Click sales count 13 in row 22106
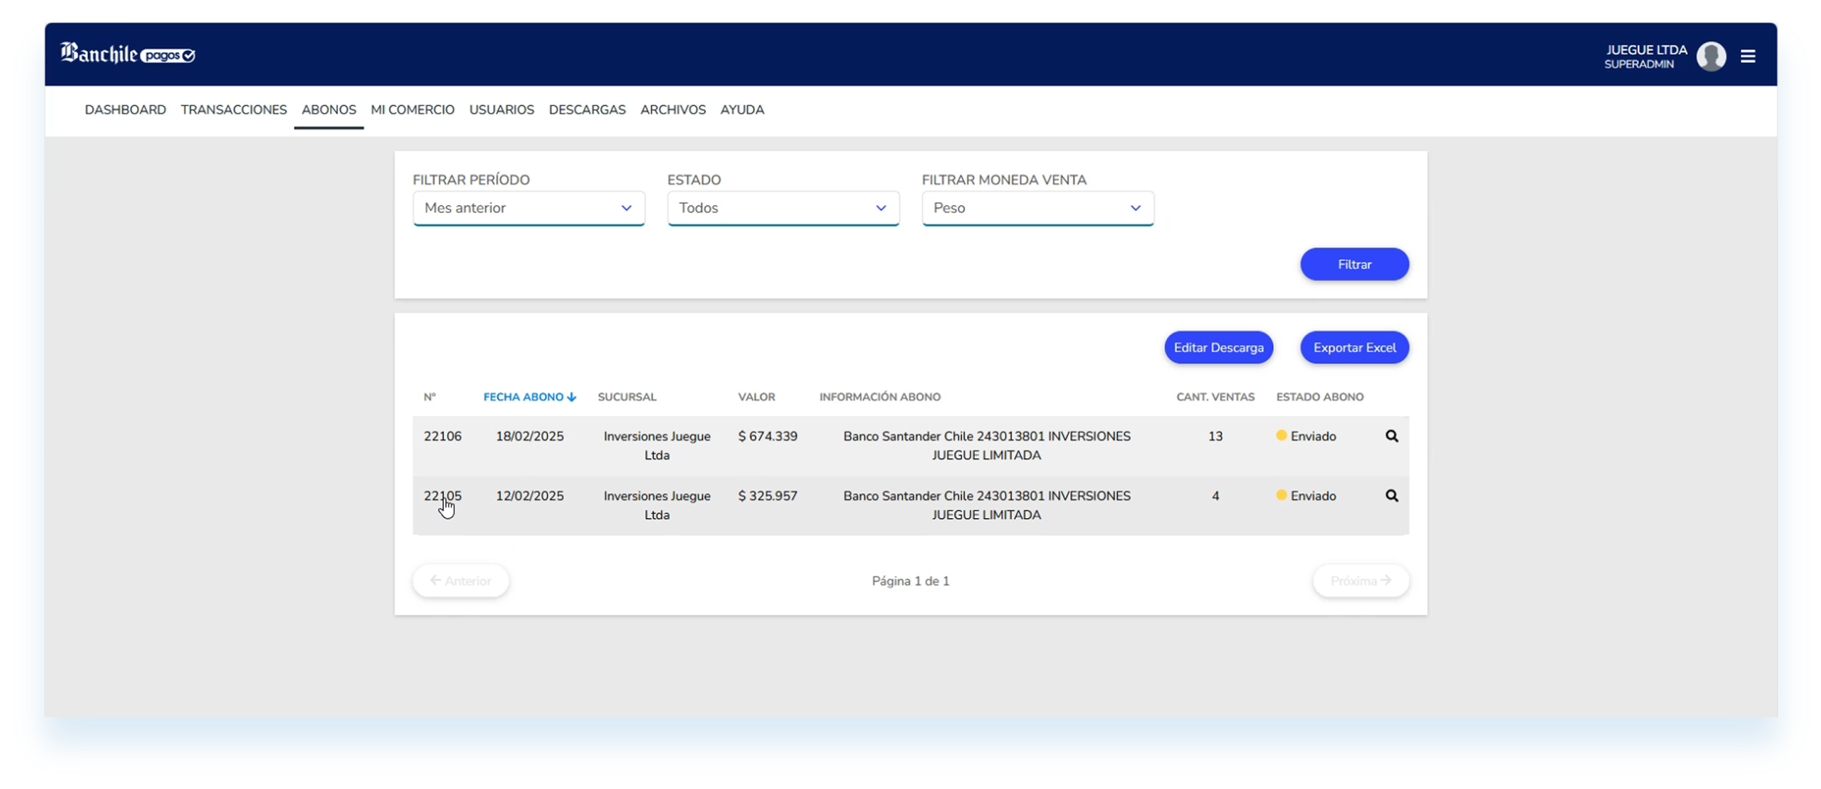This screenshot has width=1821, height=789. [1215, 436]
